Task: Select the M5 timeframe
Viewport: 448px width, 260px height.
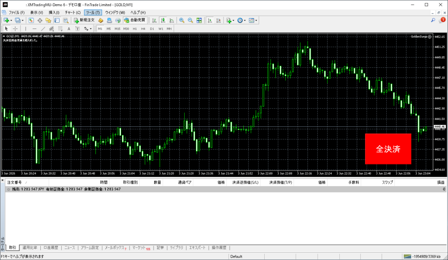Action: [108, 28]
